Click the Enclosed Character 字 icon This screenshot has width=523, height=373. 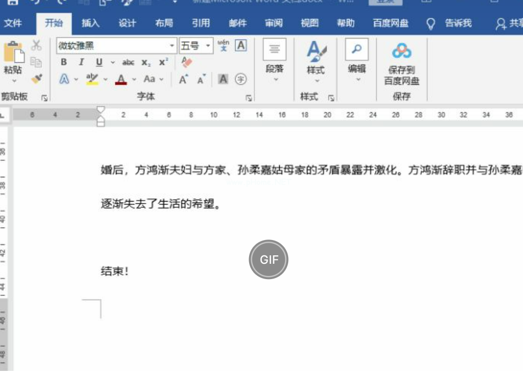[x=241, y=79]
